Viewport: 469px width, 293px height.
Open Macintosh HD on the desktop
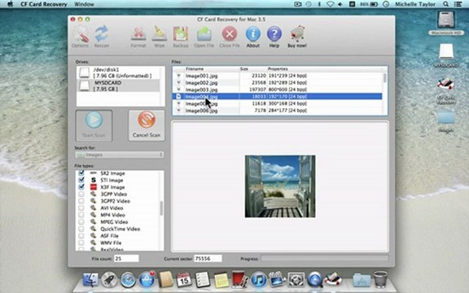(x=446, y=23)
